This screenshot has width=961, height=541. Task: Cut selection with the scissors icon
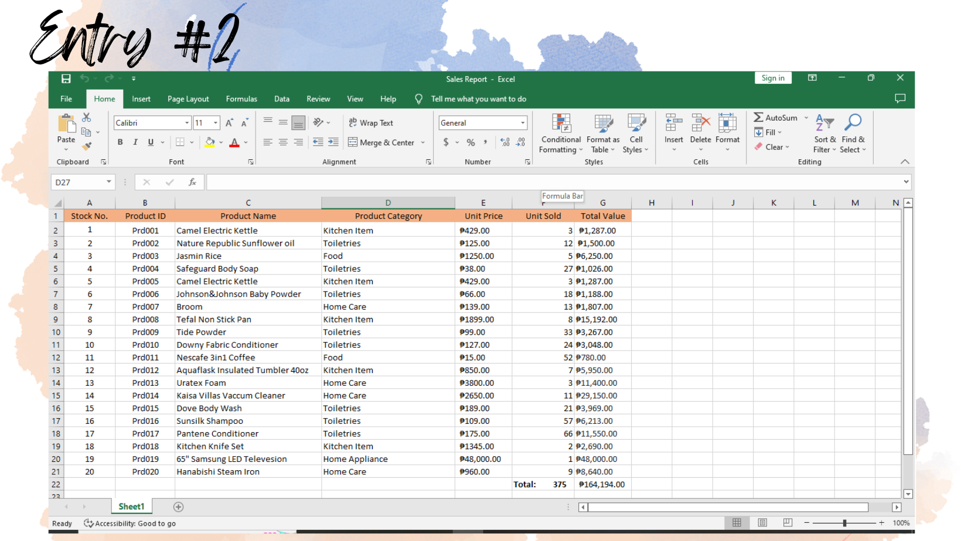coord(87,118)
